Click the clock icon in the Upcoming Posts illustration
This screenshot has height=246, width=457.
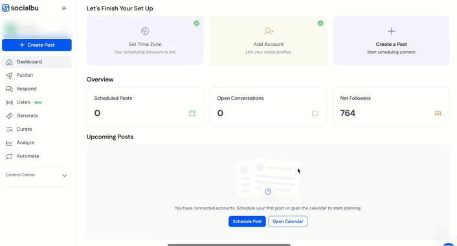(x=268, y=192)
